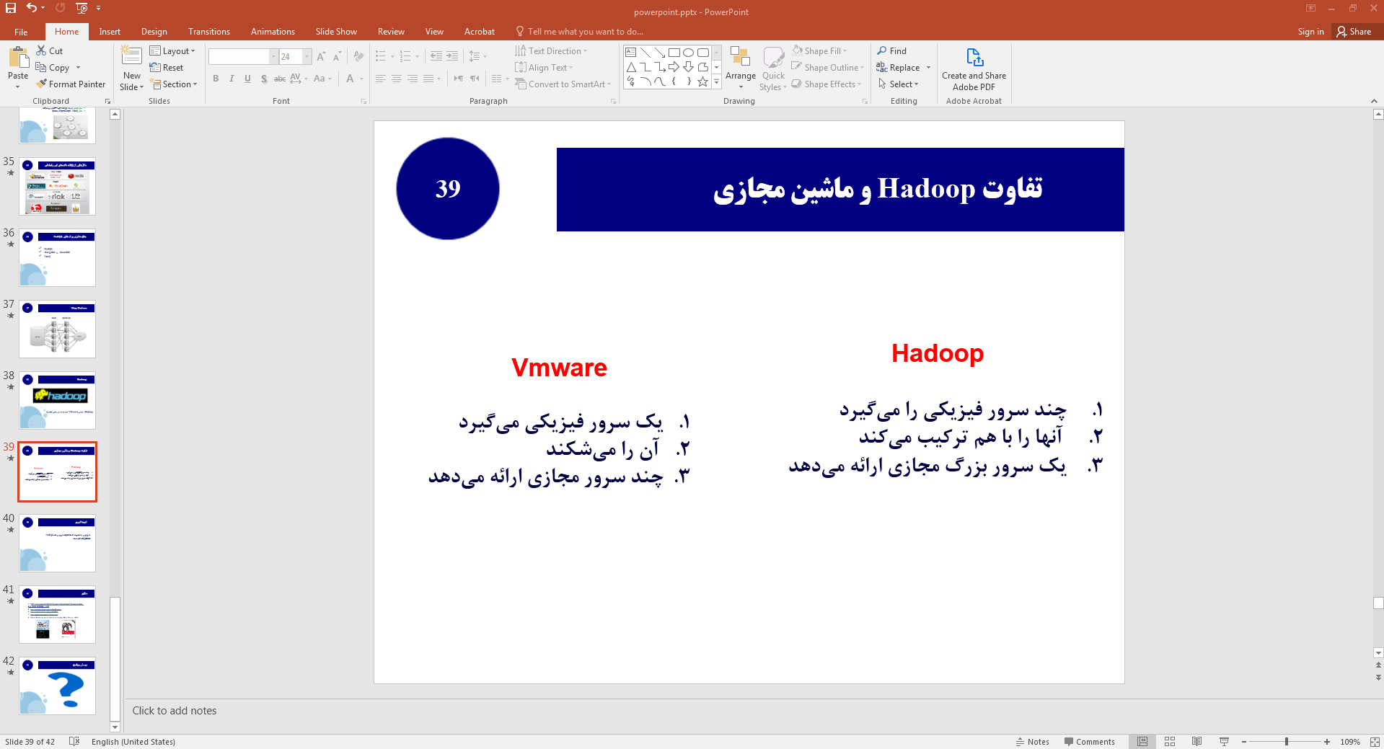Click Convert to SmartArt button

(563, 84)
